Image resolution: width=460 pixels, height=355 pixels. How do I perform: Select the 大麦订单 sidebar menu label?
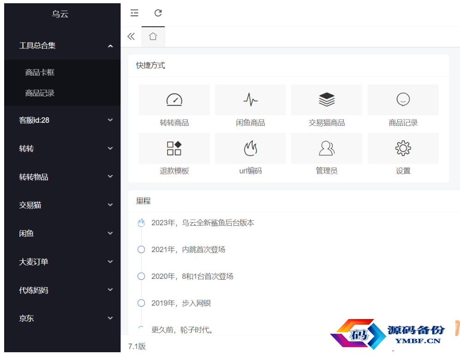point(33,262)
